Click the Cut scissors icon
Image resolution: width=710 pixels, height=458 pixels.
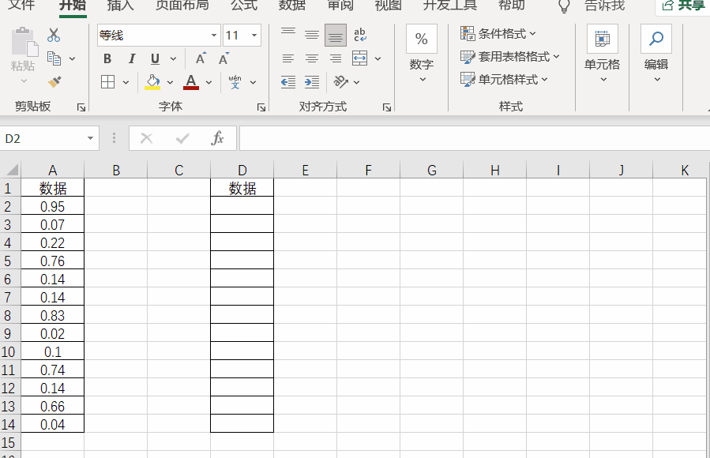[54, 35]
